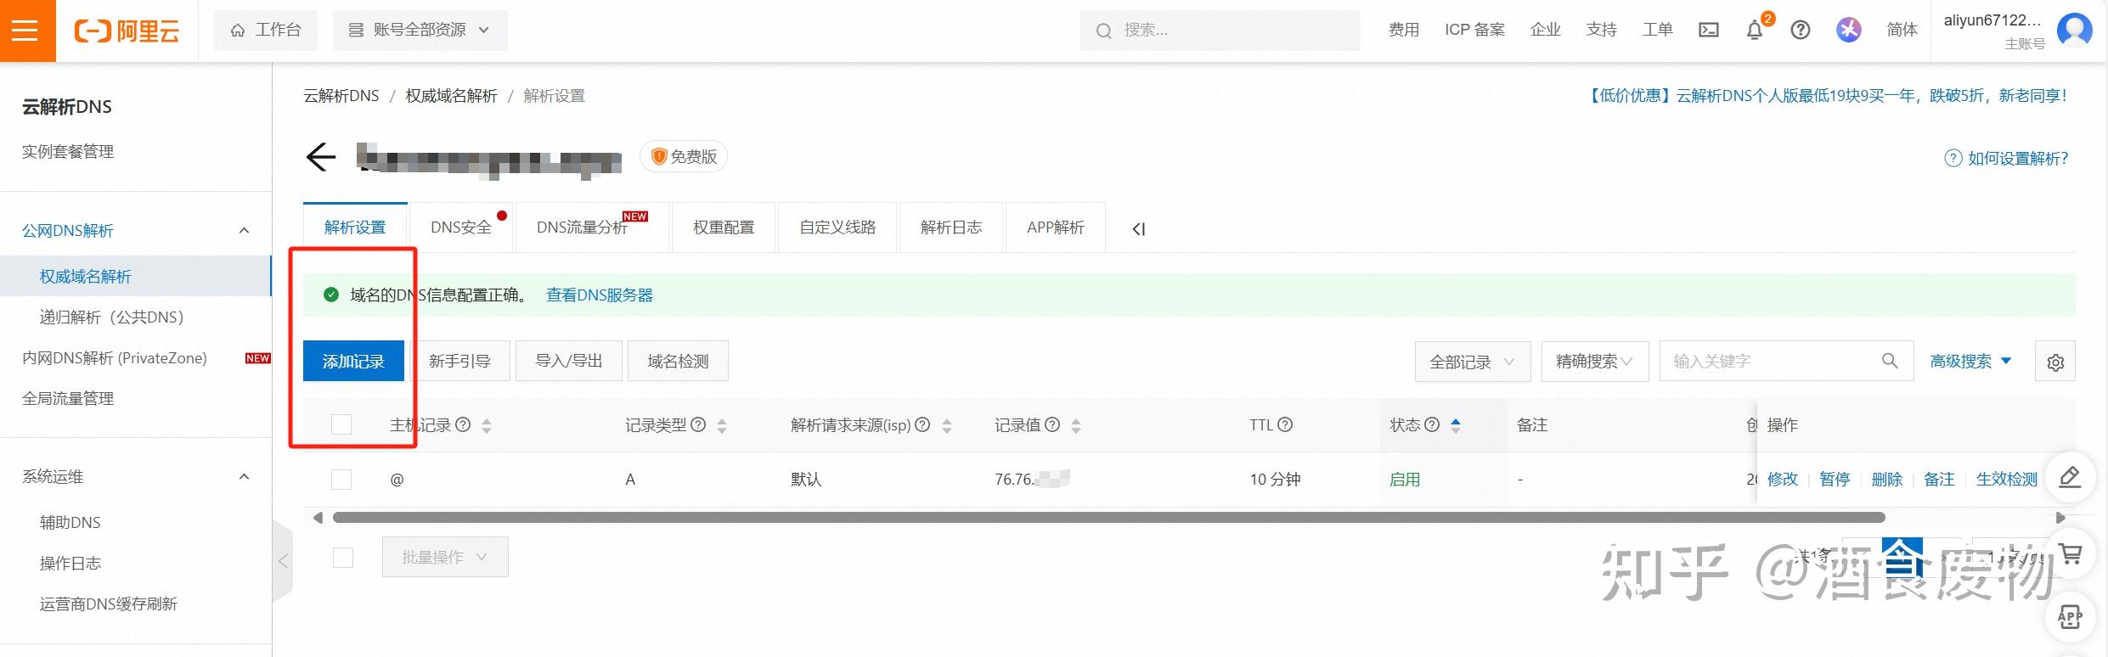Open the hamburger main menu
This screenshot has width=2108, height=657.
(x=25, y=31)
